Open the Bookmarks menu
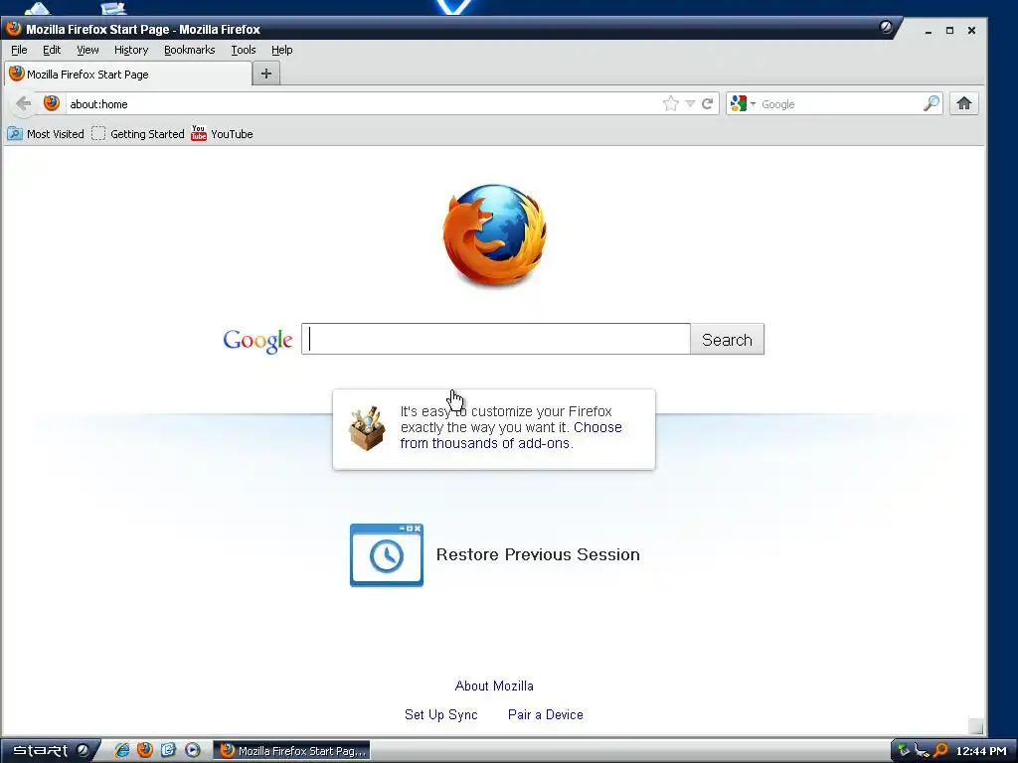 189,50
